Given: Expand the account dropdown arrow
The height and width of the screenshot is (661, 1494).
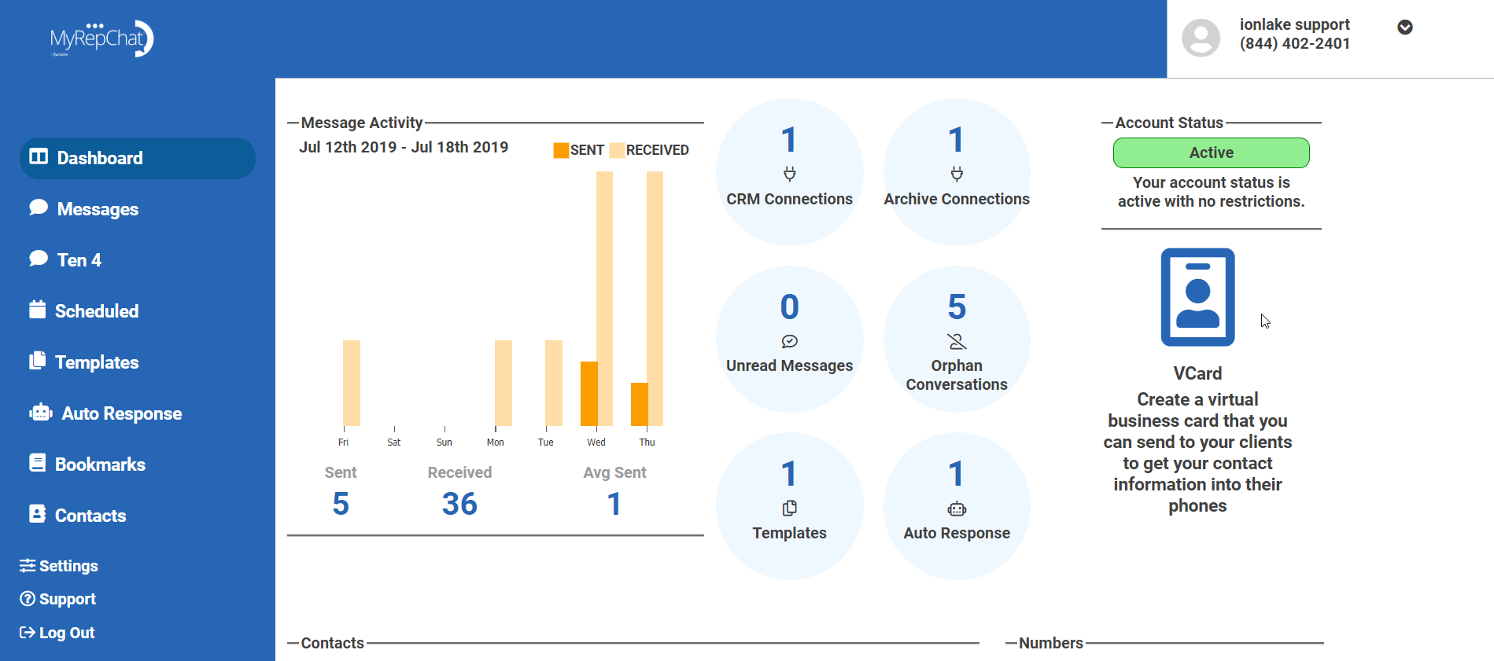Looking at the screenshot, I should point(1404,28).
